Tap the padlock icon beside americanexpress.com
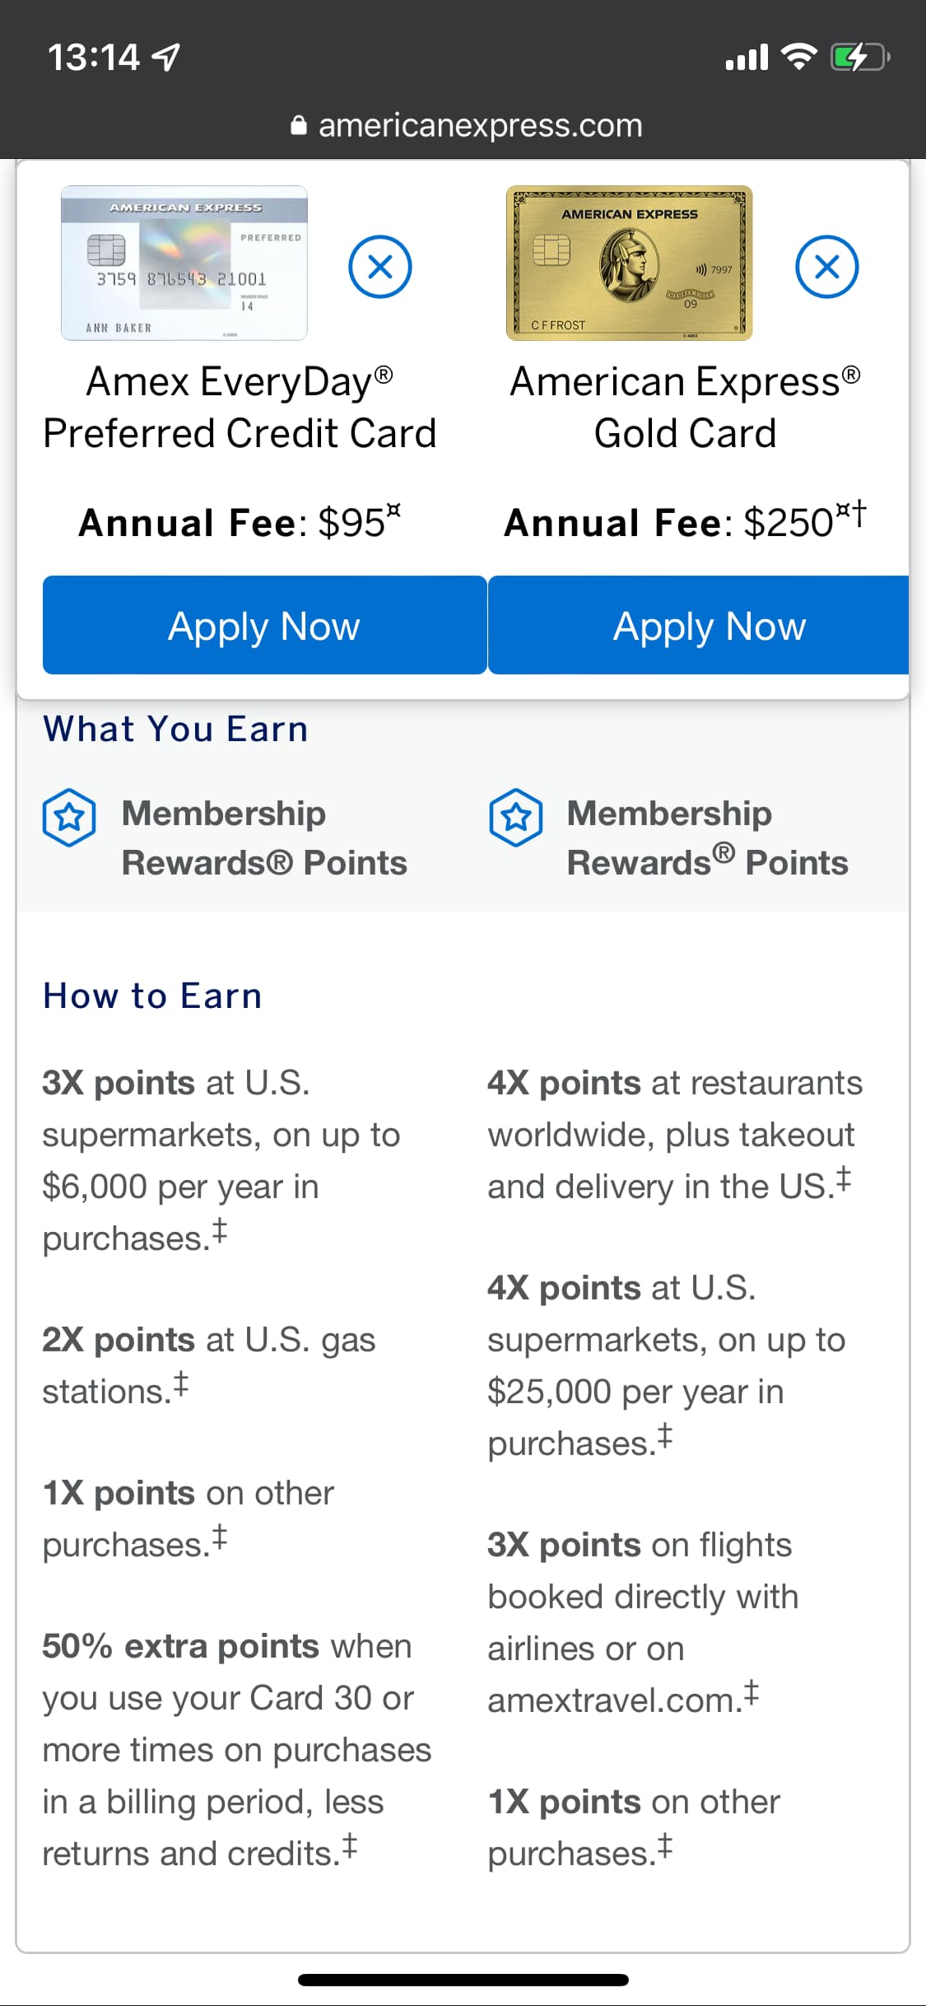 point(299,126)
